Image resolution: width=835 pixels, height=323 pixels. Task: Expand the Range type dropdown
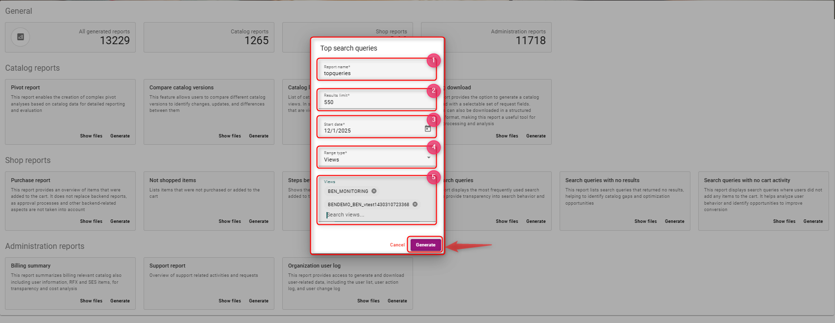pyautogui.click(x=428, y=158)
